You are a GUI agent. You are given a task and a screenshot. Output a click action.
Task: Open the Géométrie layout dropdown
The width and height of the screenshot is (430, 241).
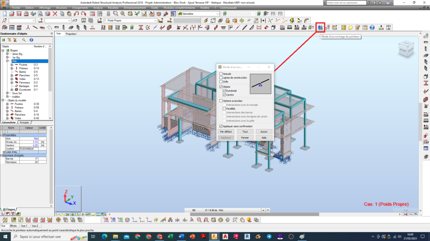tap(217, 14)
